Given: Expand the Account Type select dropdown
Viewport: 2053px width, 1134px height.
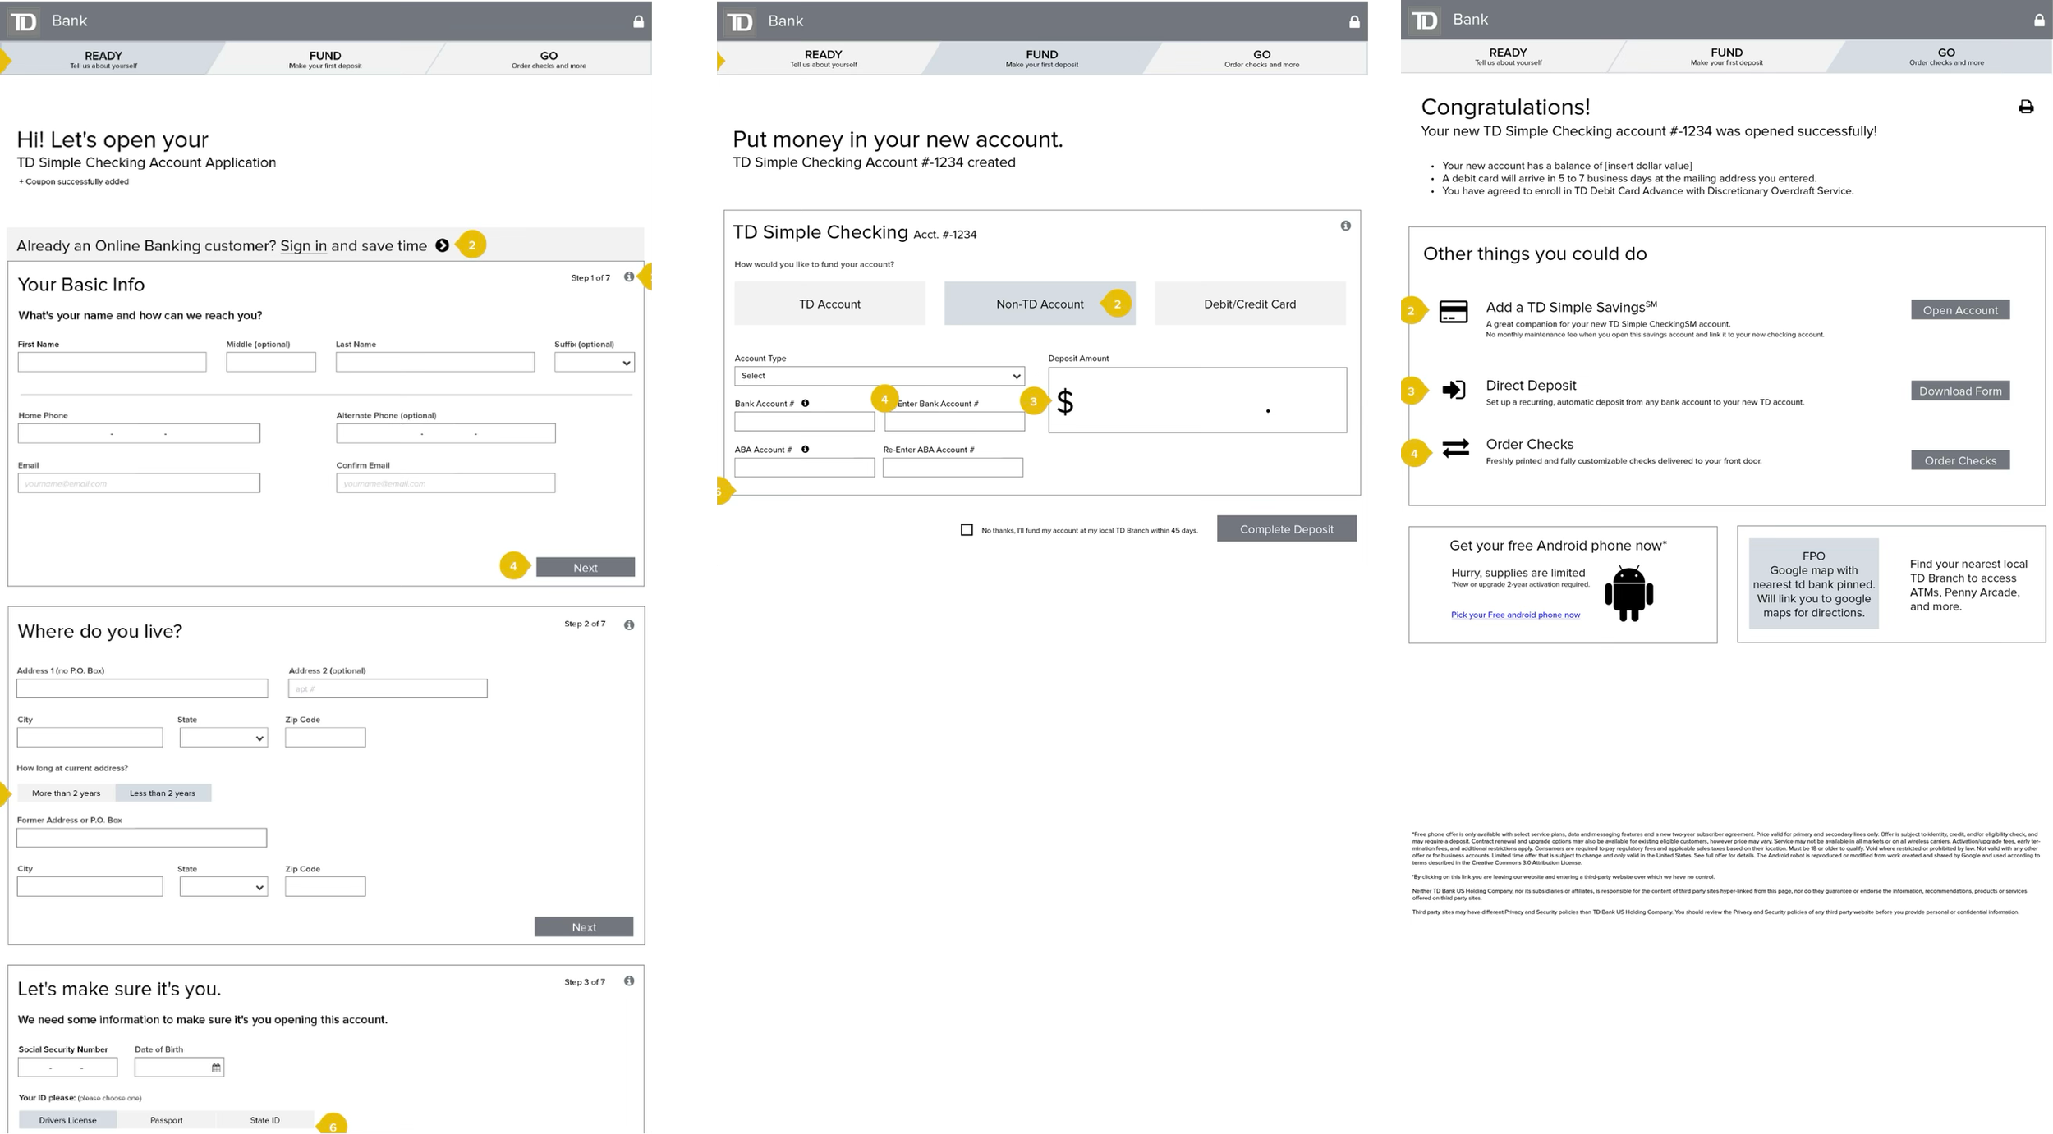Looking at the screenshot, I should point(879,376).
